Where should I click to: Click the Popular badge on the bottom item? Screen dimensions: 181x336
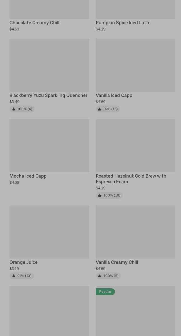click(105, 292)
